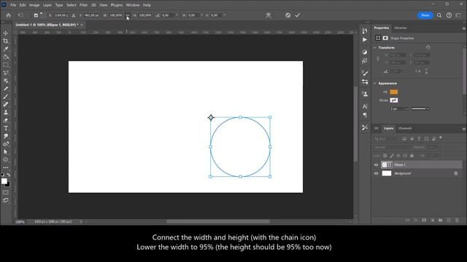The height and width of the screenshot is (262, 467).
Task: Select the Crop tool
Action: tap(6, 41)
